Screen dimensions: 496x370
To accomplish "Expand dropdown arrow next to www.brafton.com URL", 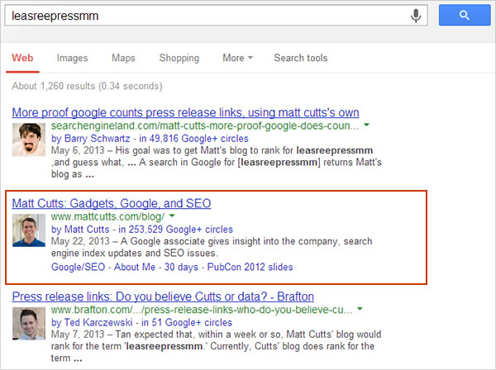I will coord(360,309).
